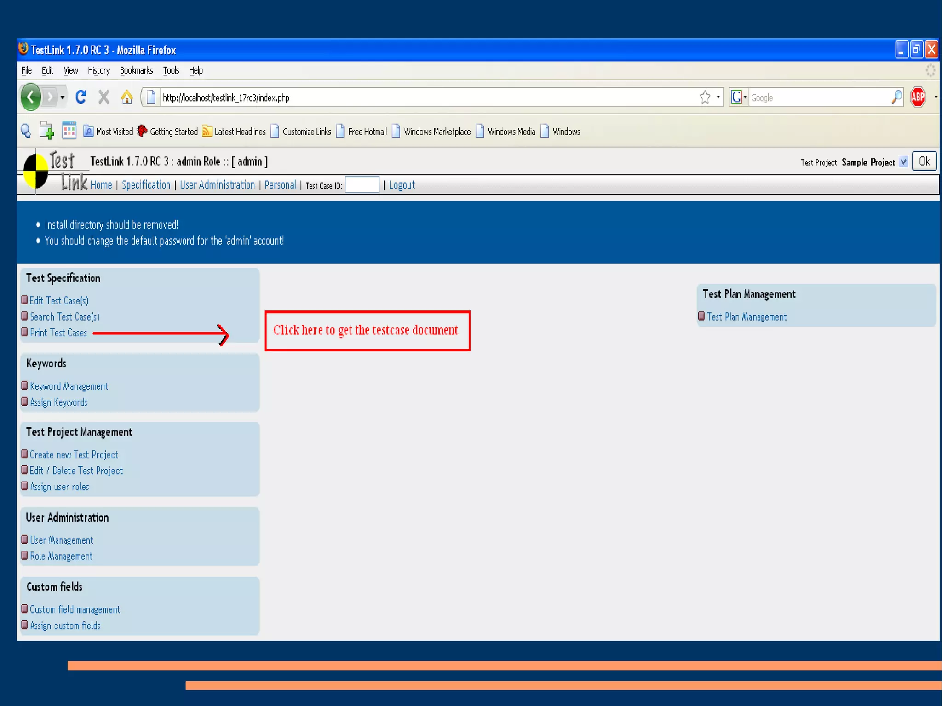Open Keyword Management link
The height and width of the screenshot is (706, 942).
coord(69,386)
